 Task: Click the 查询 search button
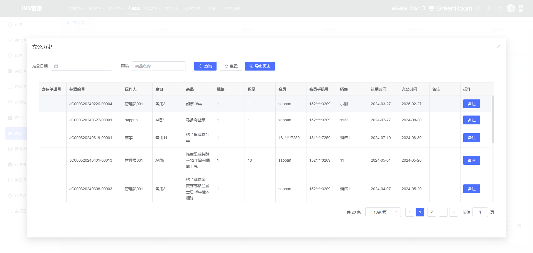[205, 66]
